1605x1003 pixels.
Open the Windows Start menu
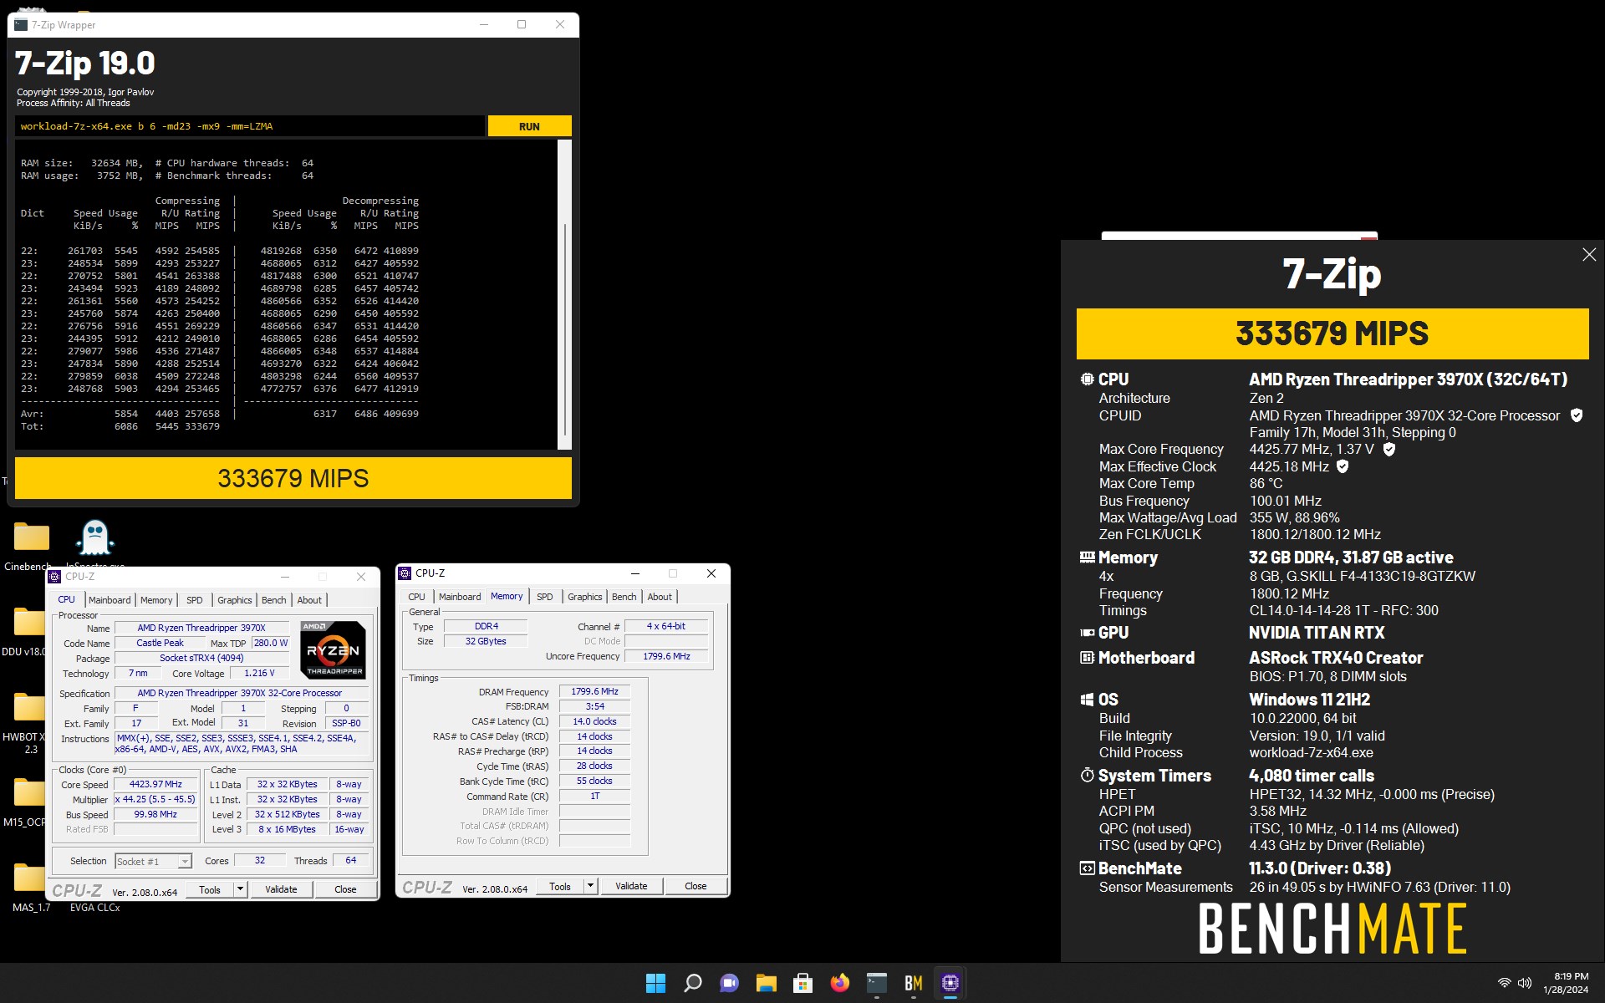655,983
